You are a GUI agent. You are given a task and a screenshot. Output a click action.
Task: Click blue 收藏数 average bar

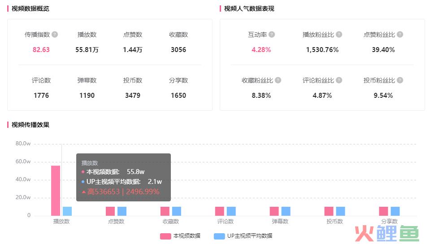click(x=177, y=211)
